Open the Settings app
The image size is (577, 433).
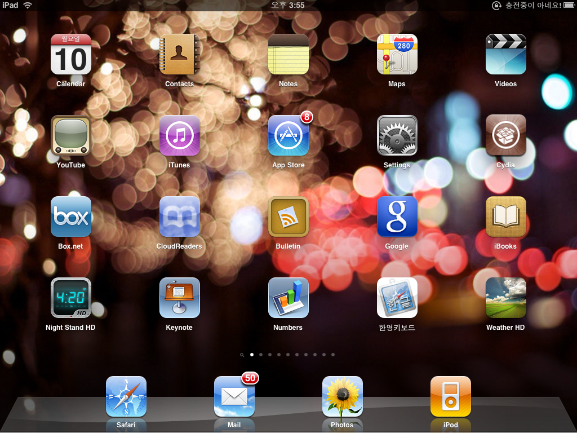pos(397,135)
